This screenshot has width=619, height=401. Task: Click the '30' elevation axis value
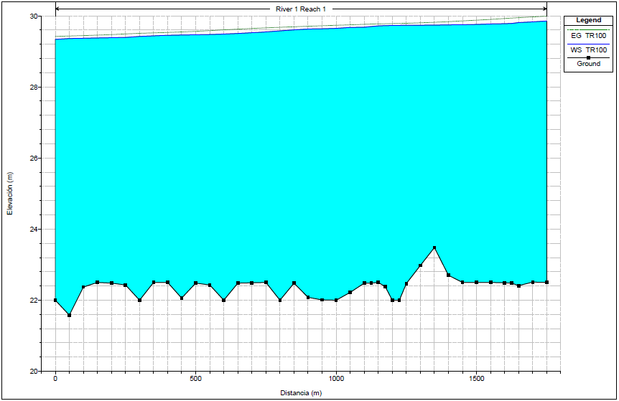point(34,16)
